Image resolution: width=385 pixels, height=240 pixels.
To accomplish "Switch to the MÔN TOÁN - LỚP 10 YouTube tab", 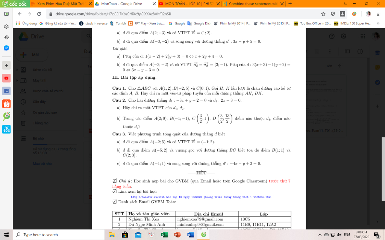I will tap(189, 4).
